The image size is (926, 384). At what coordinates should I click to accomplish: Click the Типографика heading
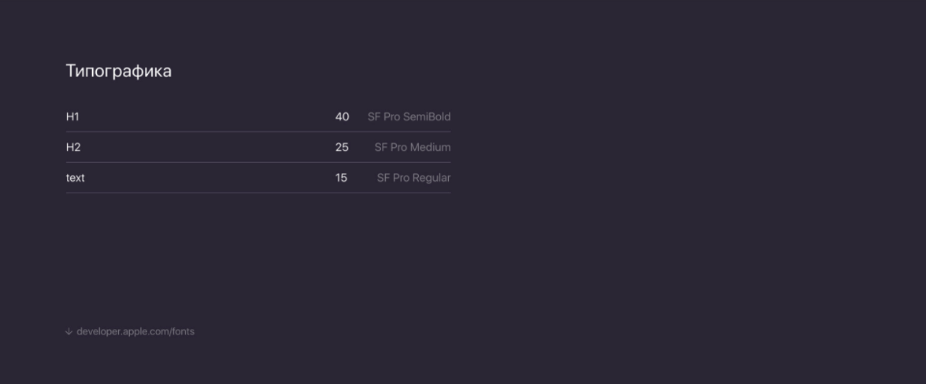pos(118,72)
